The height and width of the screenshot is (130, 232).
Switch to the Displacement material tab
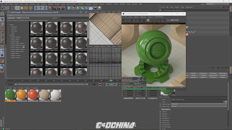pos(213,75)
